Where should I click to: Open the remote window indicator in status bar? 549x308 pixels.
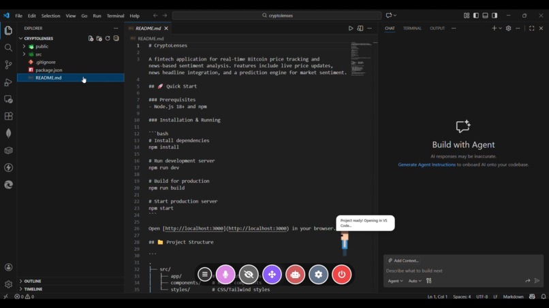[x=5, y=296]
